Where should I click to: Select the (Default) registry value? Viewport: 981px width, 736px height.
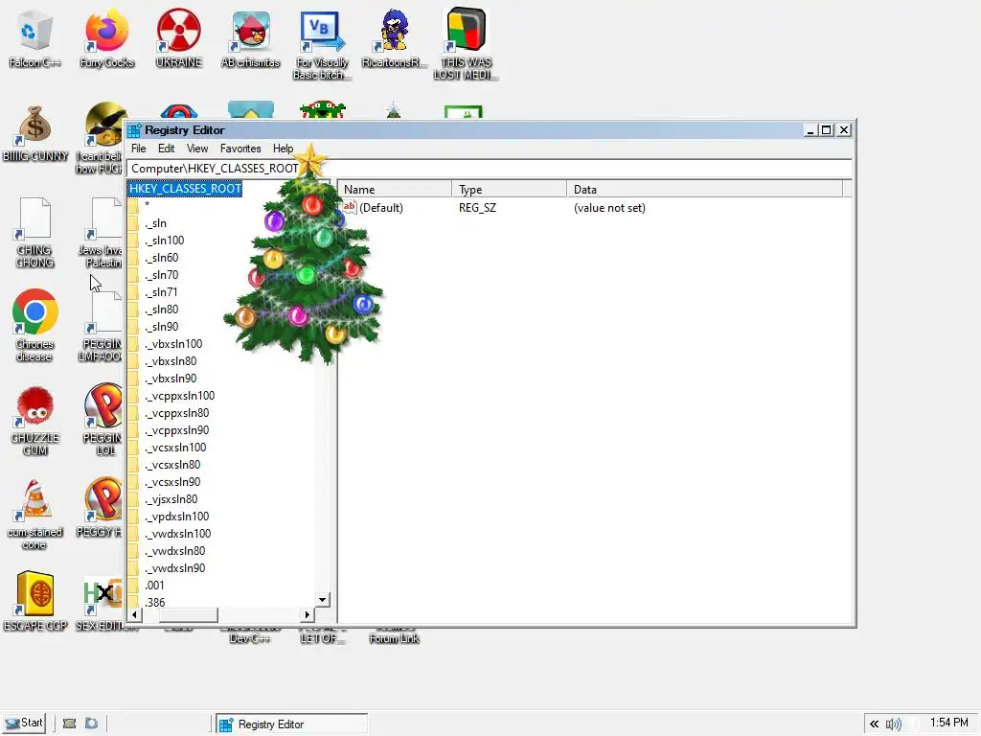pos(380,208)
